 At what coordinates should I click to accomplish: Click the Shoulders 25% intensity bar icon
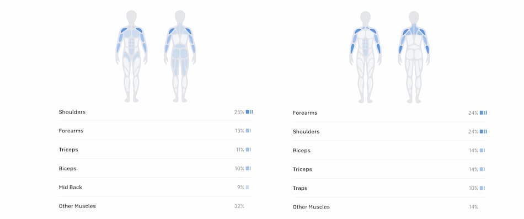point(249,112)
